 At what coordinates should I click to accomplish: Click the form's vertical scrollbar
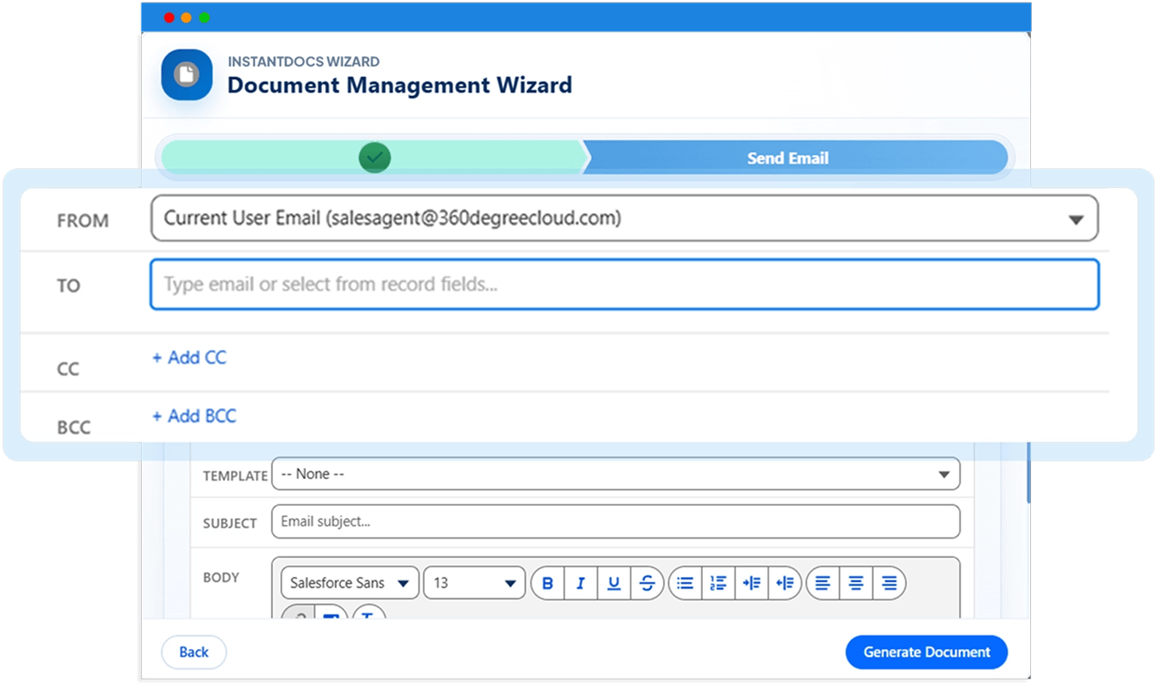click(1028, 471)
